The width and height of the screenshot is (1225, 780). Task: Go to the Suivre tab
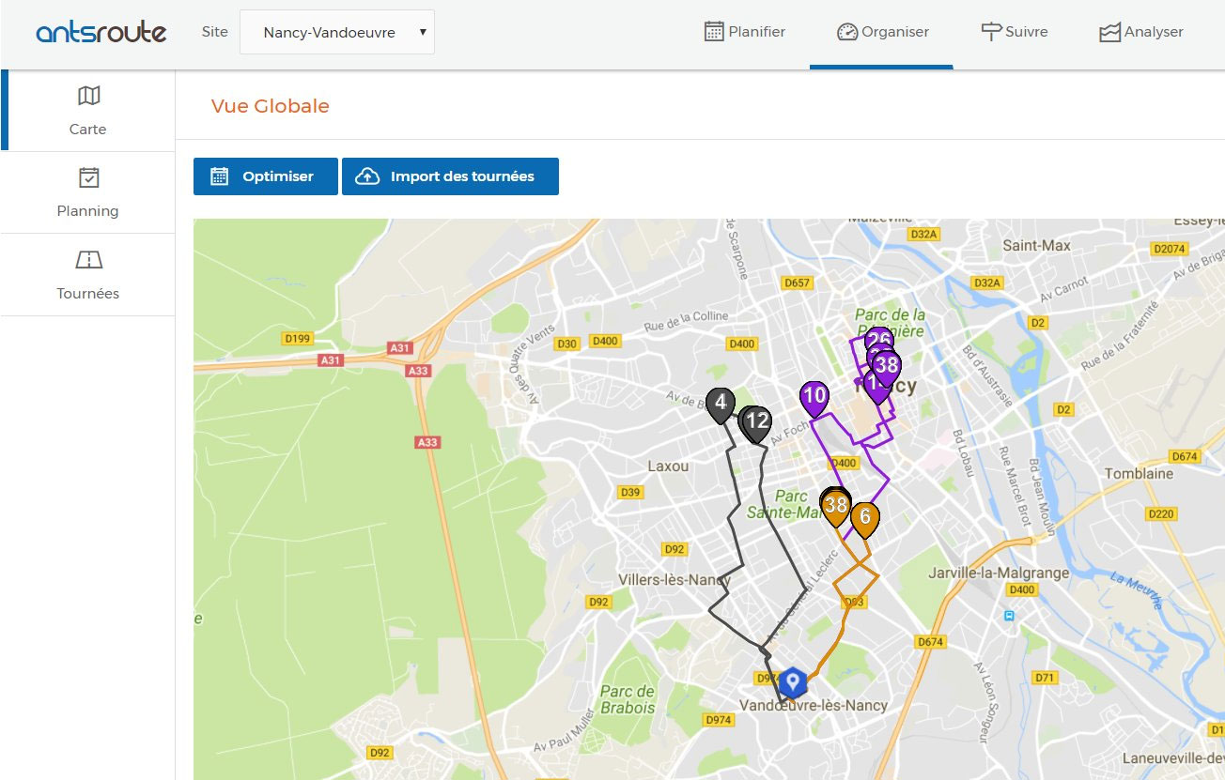[1014, 32]
